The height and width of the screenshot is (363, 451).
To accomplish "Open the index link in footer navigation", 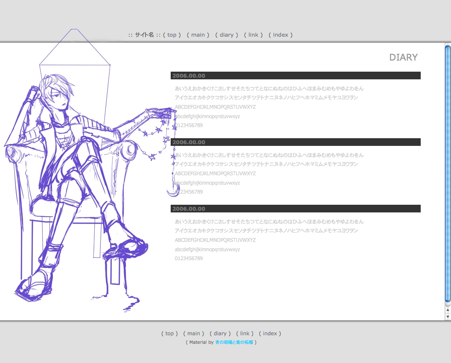I will point(270,334).
